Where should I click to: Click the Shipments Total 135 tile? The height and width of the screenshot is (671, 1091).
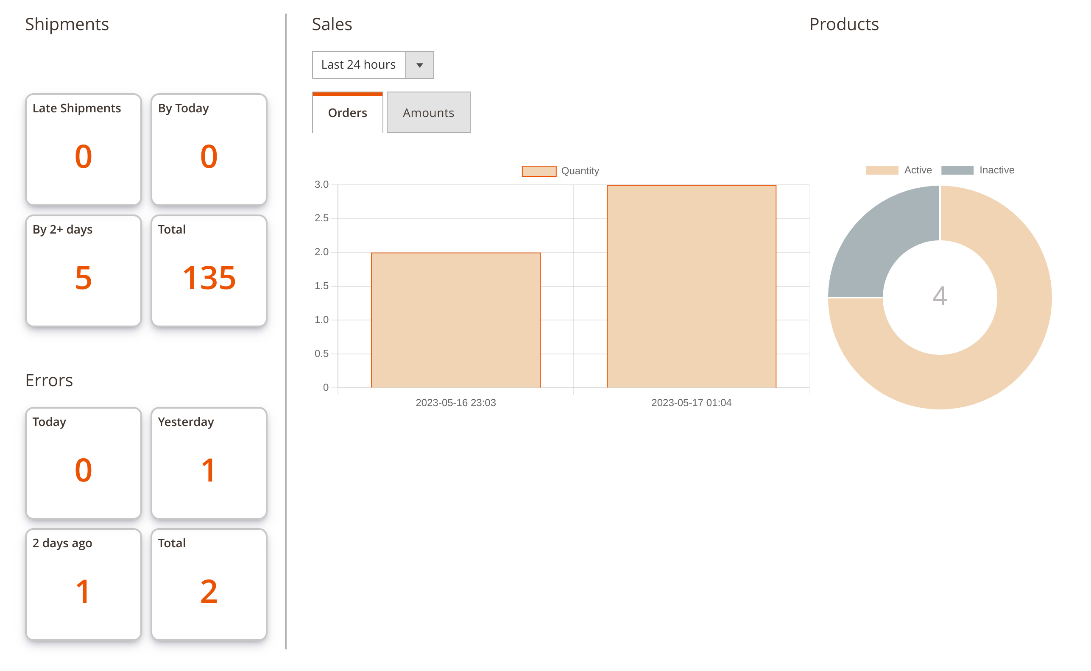click(209, 271)
